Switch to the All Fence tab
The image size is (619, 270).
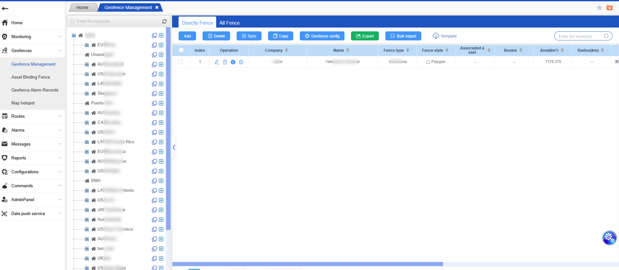[x=229, y=23]
